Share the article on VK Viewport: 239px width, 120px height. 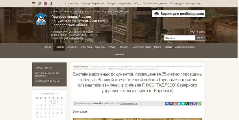pyautogui.click(x=167, y=104)
